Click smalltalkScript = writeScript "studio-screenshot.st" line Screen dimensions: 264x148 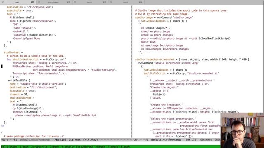(x=181, y=73)
